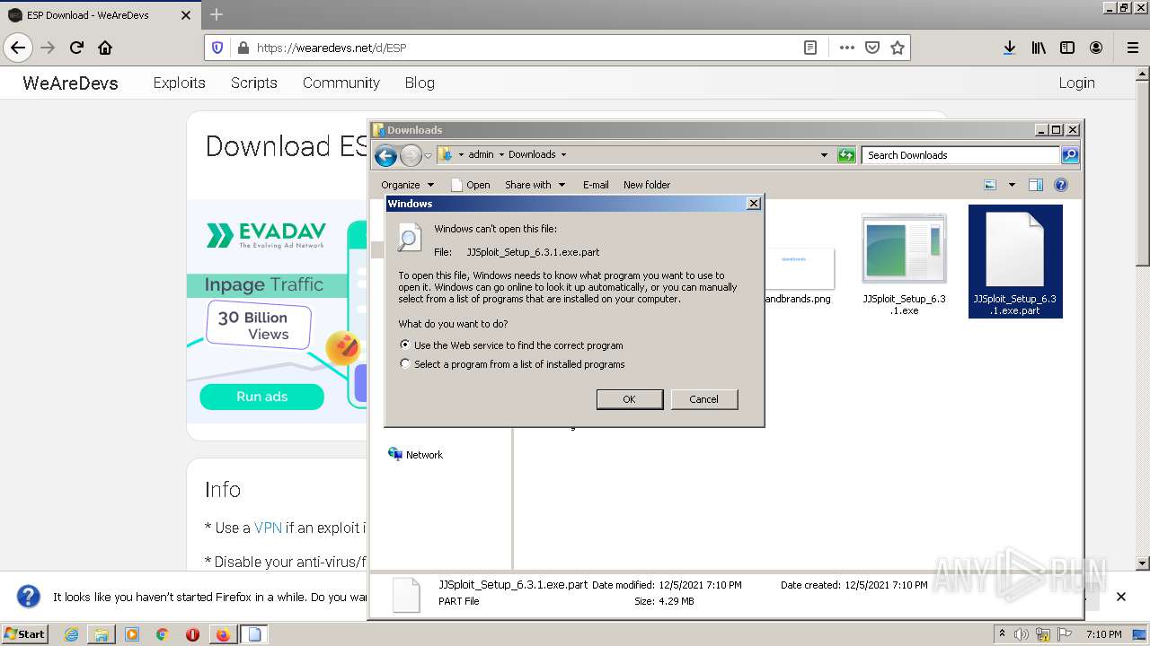Open Firefox account icon
The height and width of the screenshot is (646, 1150).
pyautogui.click(x=1096, y=48)
